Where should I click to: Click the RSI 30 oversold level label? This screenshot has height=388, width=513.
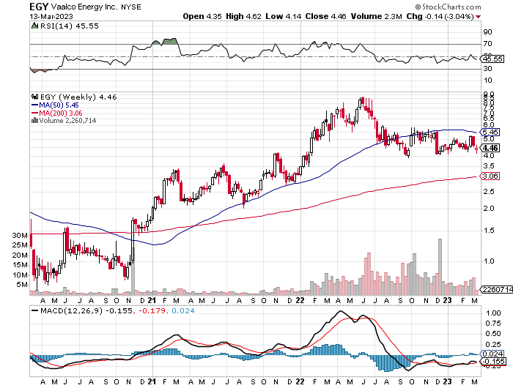[488, 68]
